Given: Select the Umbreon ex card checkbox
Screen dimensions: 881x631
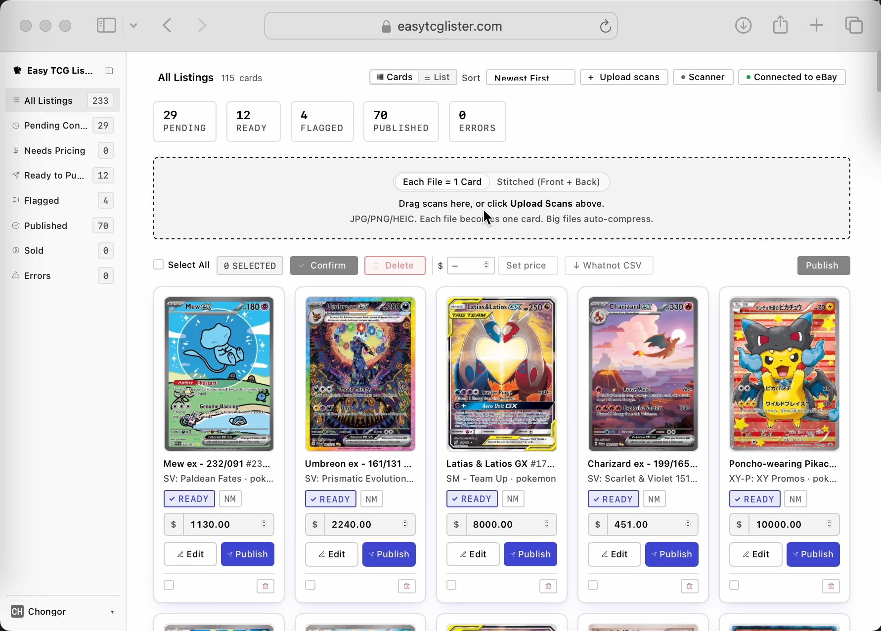Looking at the screenshot, I should click(x=310, y=585).
